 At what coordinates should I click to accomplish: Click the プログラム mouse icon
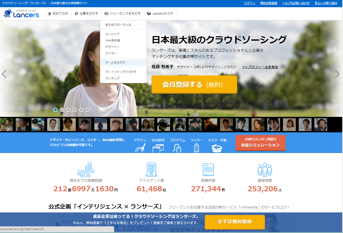177,148
